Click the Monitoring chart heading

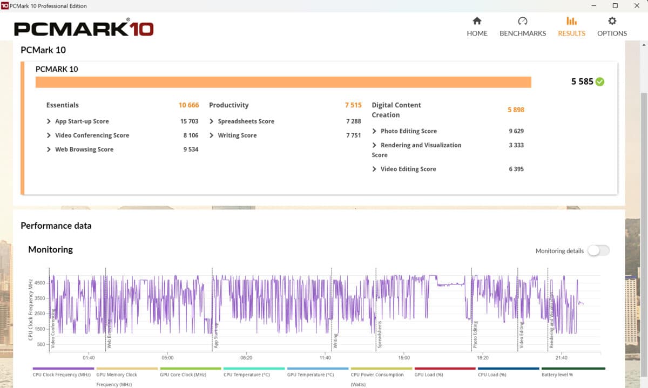[50, 249]
